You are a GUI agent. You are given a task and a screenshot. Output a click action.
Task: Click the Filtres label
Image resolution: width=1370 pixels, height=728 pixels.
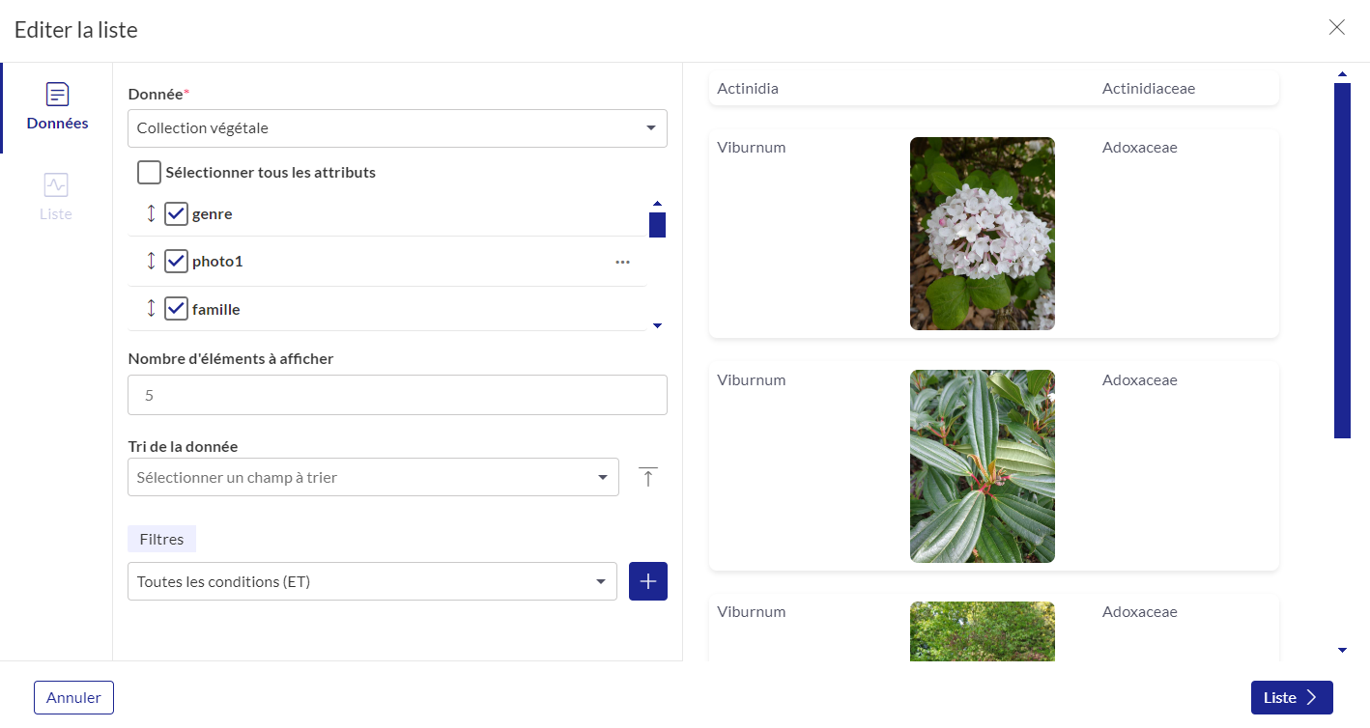pos(161,539)
